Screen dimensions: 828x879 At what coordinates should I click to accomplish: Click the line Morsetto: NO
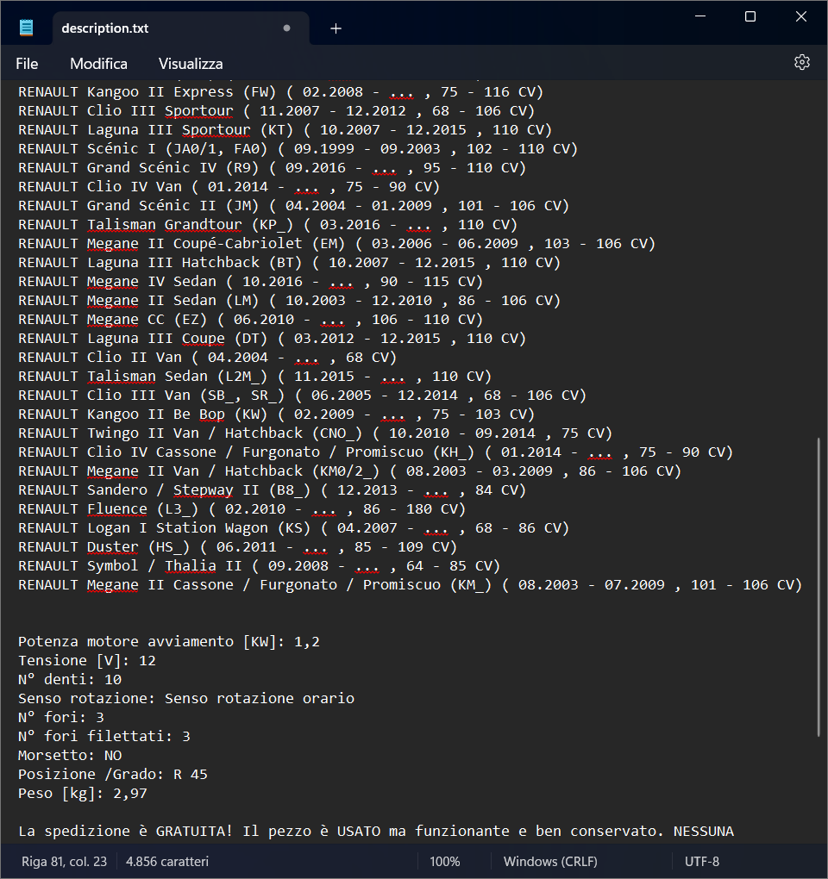tap(70, 756)
